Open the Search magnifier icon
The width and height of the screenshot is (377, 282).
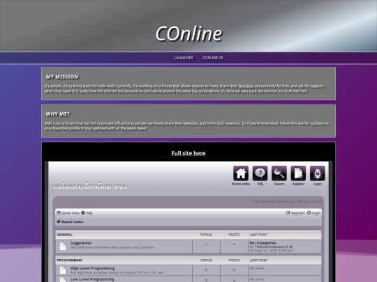click(x=279, y=173)
